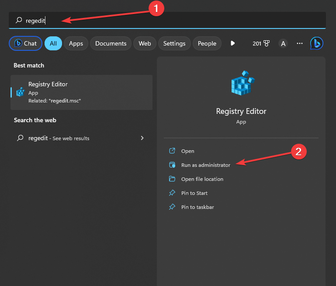Switch to the Apps filter tab
The image size is (336, 286).
[76, 43]
